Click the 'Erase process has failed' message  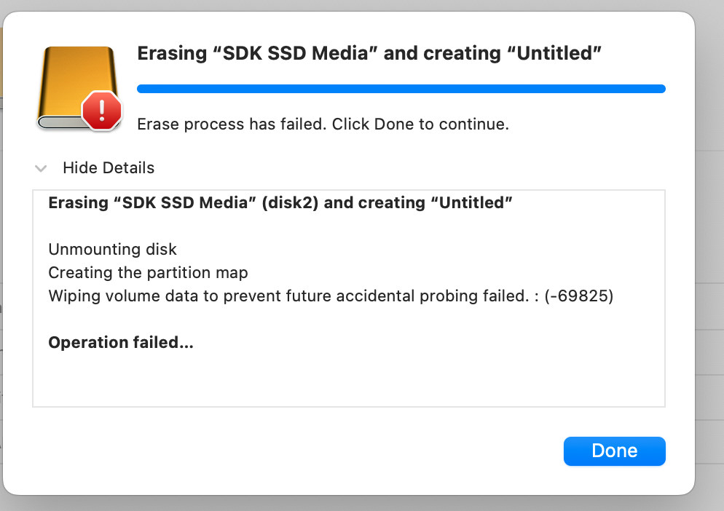tap(232, 124)
